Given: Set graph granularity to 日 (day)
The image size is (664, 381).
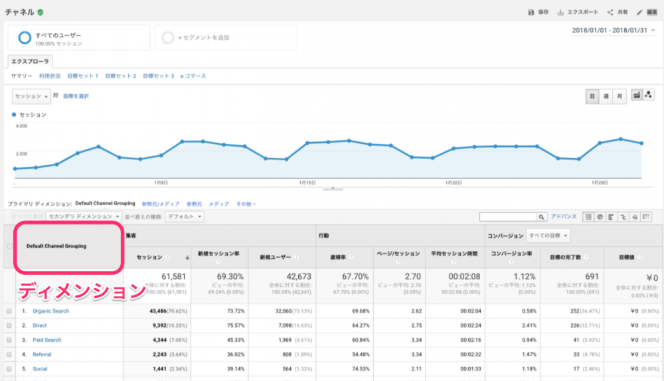Looking at the screenshot, I should (x=592, y=96).
